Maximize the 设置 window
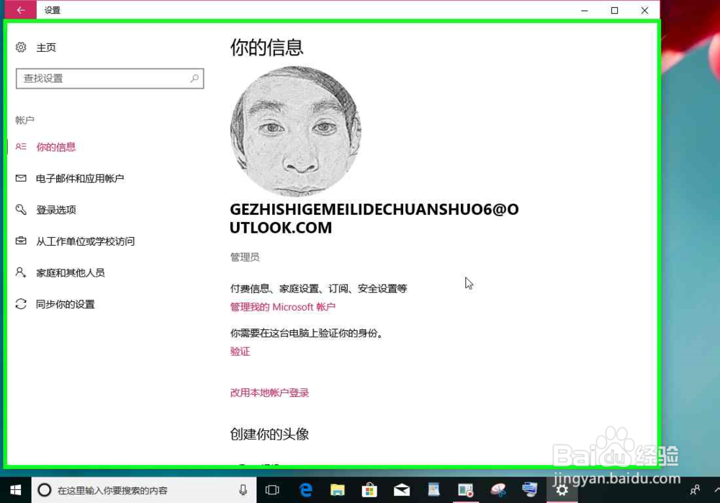Viewport: 720px width, 503px height. [x=614, y=10]
